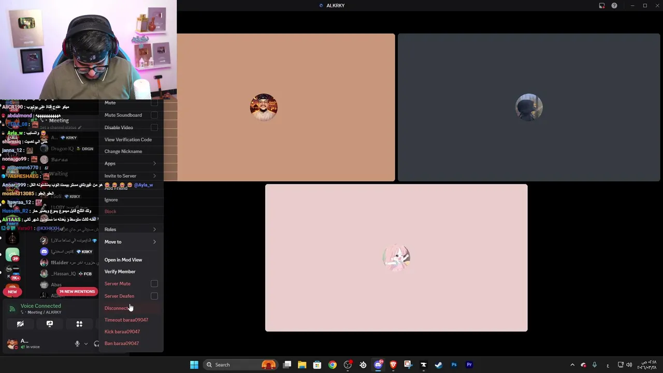
Task: Select the dark hooded avatar video tile
Action: [529, 107]
